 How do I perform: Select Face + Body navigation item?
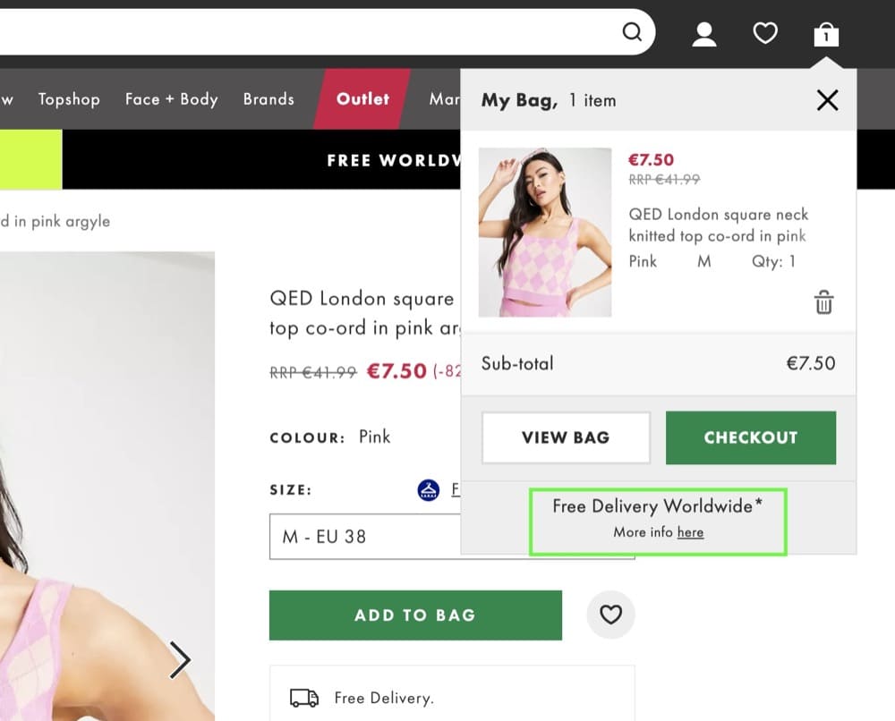(x=172, y=99)
